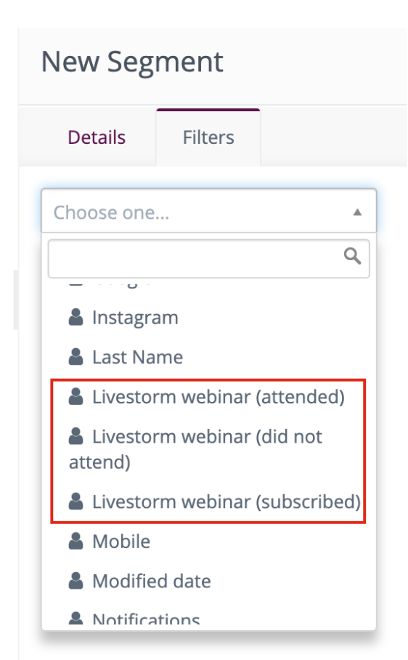
Task: Click the magnifier icon in the search box
Action: [x=352, y=256]
